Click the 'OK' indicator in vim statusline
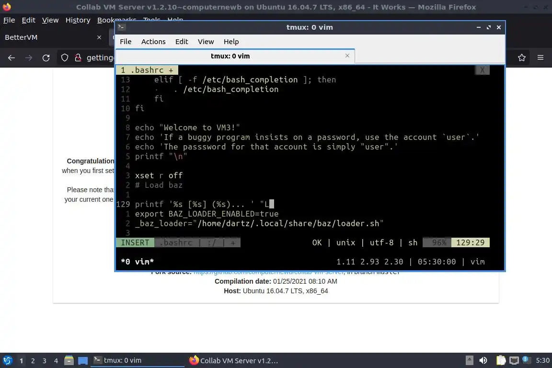This screenshot has width=552, height=368. [317, 242]
